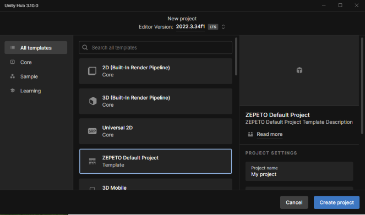Click editor version 2022.3.34f1 text
365x215 pixels.
(x=190, y=26)
